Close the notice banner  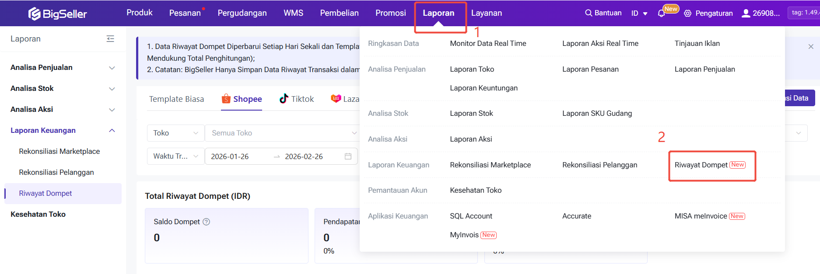coord(810,47)
